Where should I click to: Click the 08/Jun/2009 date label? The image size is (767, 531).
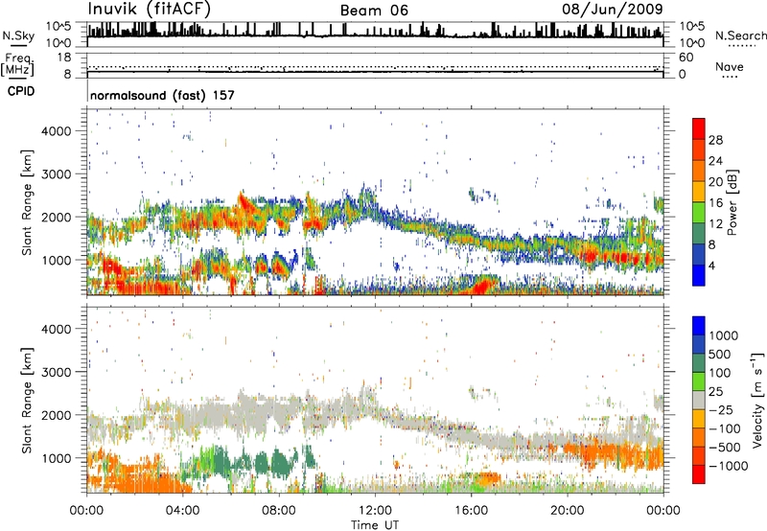coord(612,9)
